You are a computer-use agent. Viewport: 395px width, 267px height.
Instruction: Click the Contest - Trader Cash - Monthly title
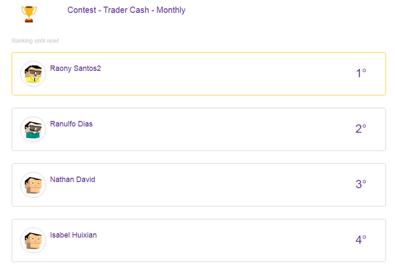click(x=126, y=10)
